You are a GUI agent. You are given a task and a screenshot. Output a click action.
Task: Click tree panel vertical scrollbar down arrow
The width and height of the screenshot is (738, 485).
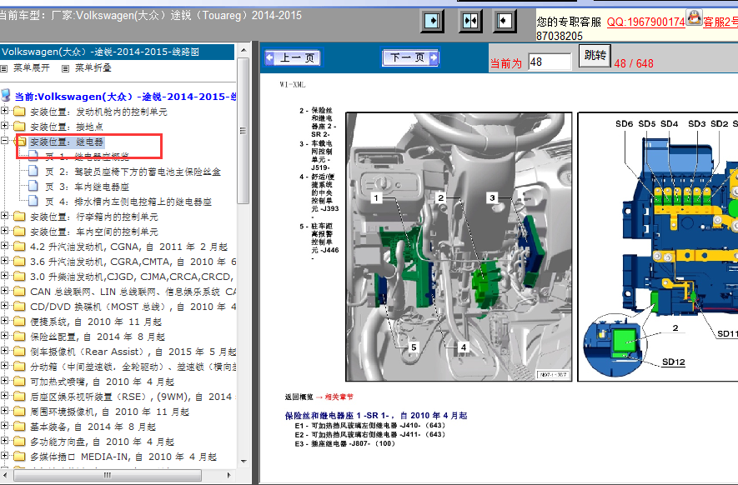pos(243,462)
